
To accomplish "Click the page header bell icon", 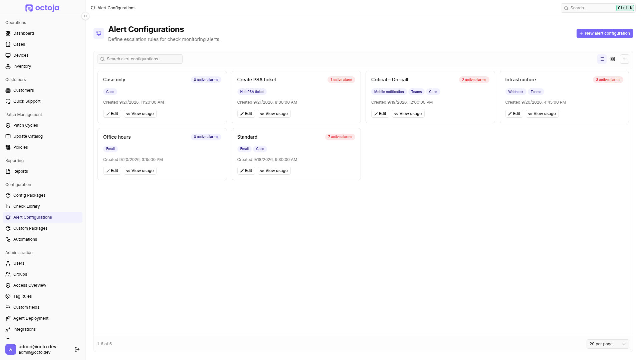I will point(99,33).
